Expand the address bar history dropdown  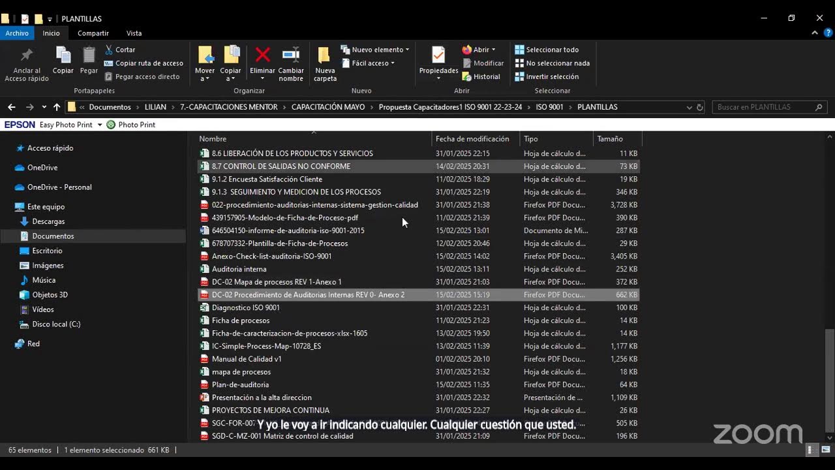689,107
